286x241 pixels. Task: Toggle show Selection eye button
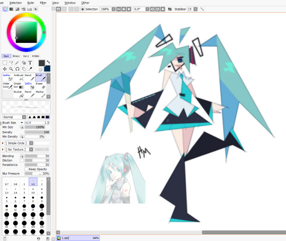(83, 9)
